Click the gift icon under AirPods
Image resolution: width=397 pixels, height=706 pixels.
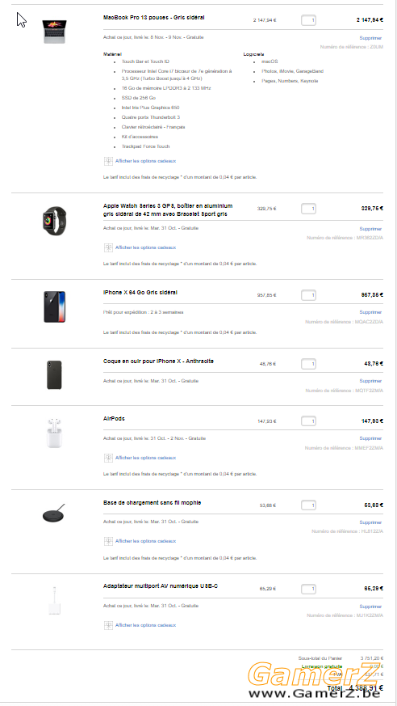pyautogui.click(x=108, y=458)
